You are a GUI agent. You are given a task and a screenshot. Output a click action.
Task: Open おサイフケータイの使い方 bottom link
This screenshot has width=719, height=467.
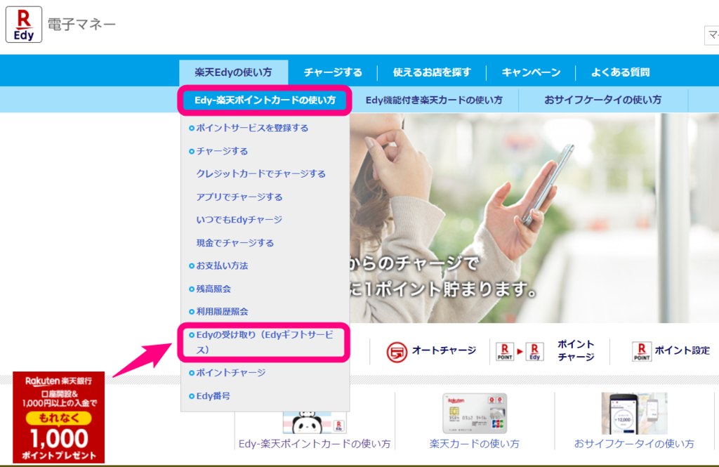pyautogui.click(x=634, y=444)
